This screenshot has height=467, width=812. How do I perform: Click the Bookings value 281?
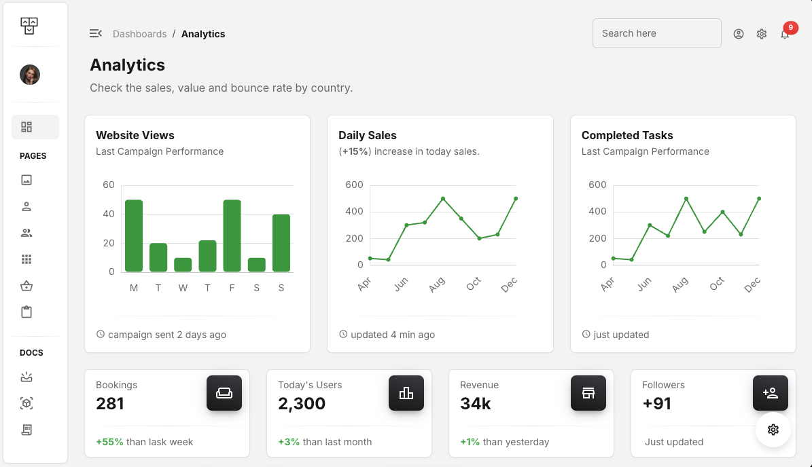110,404
